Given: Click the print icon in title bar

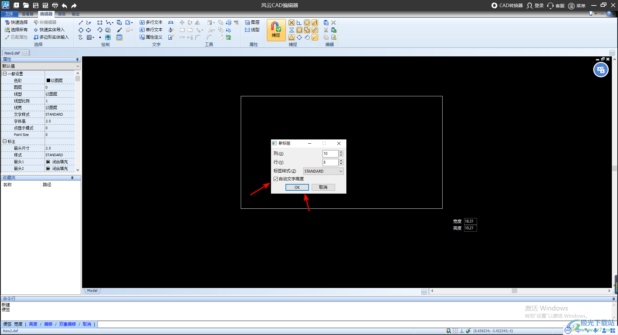Looking at the screenshot, I should 55,5.
